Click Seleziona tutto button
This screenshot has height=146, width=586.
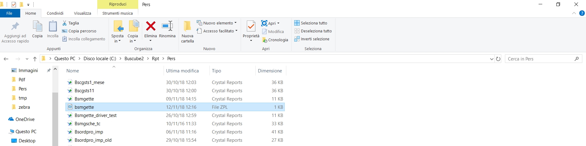tap(311, 23)
